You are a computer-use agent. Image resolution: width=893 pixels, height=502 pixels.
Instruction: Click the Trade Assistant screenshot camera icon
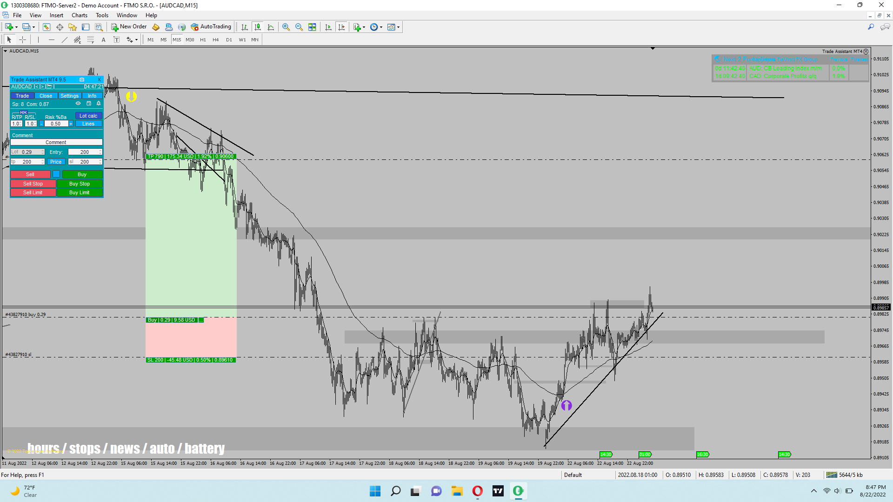tap(82, 79)
